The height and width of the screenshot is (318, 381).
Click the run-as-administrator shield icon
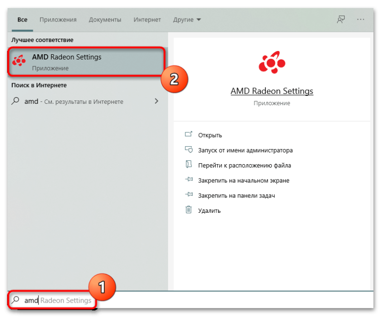(189, 149)
